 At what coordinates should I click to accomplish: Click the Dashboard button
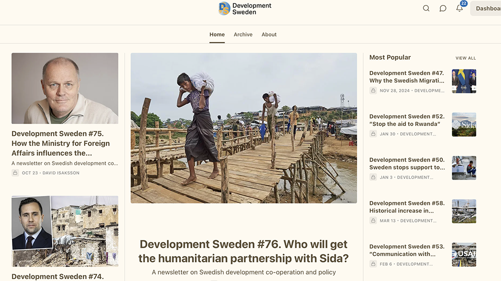click(x=487, y=8)
